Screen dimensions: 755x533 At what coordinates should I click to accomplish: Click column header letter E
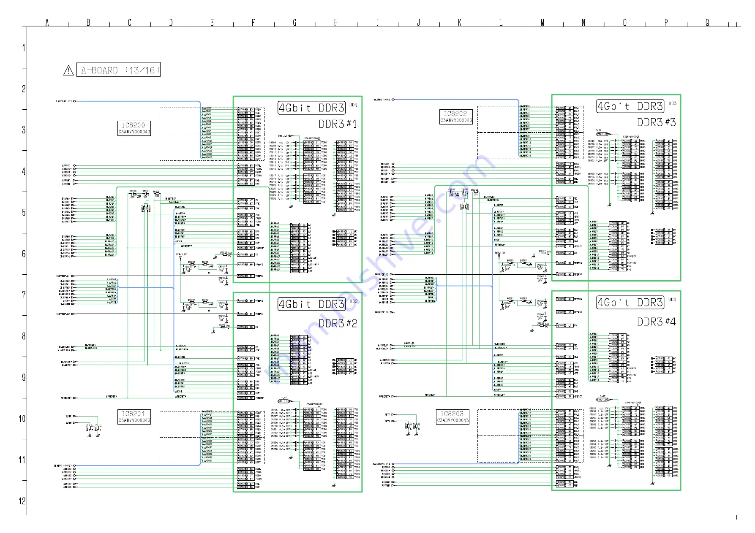(x=212, y=23)
